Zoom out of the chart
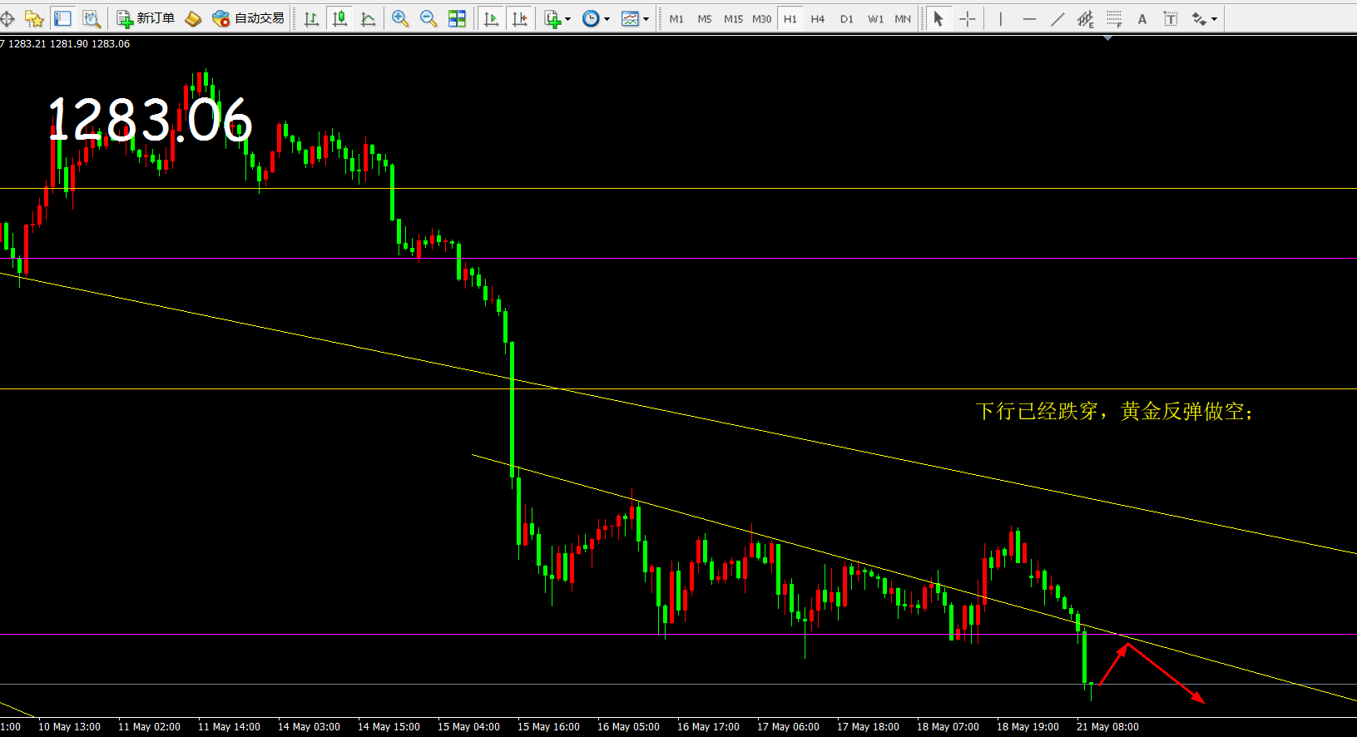Viewport: 1357px width, 737px height. click(428, 18)
